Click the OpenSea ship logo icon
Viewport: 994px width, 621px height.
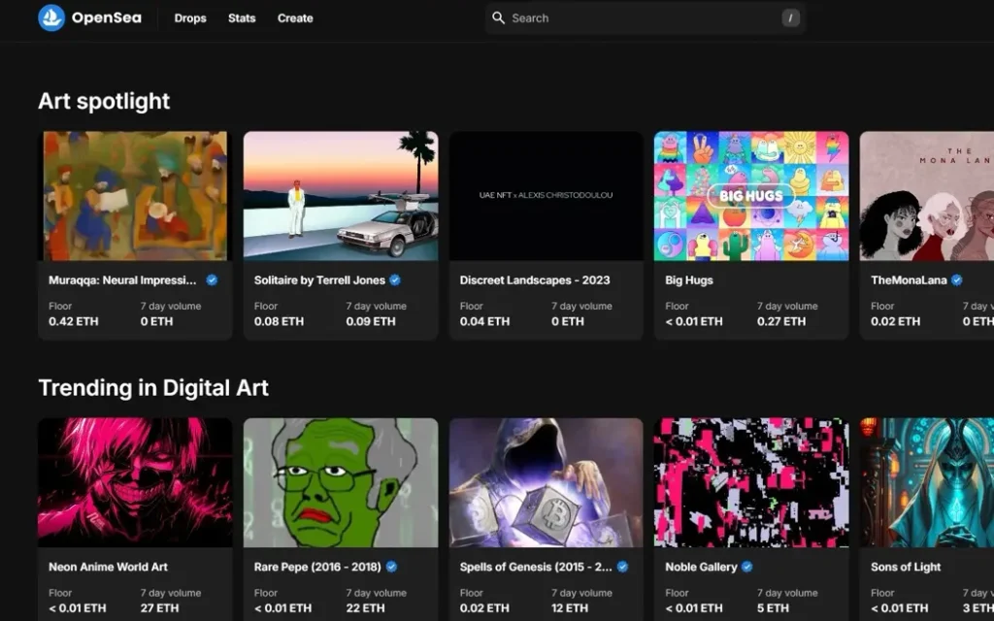coord(51,17)
